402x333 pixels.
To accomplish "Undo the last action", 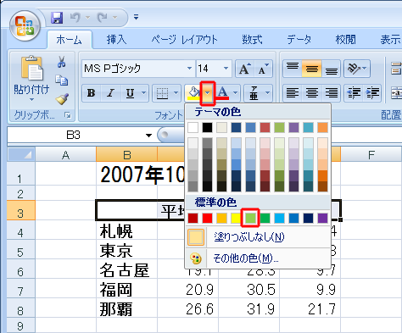I will point(75,18).
